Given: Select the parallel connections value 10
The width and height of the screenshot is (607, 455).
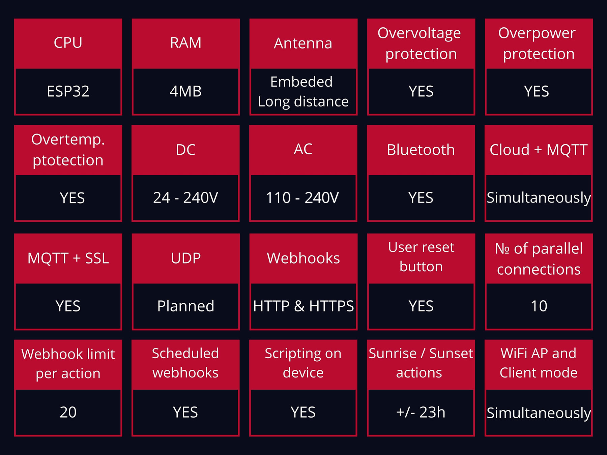Looking at the screenshot, I should click(x=539, y=306).
